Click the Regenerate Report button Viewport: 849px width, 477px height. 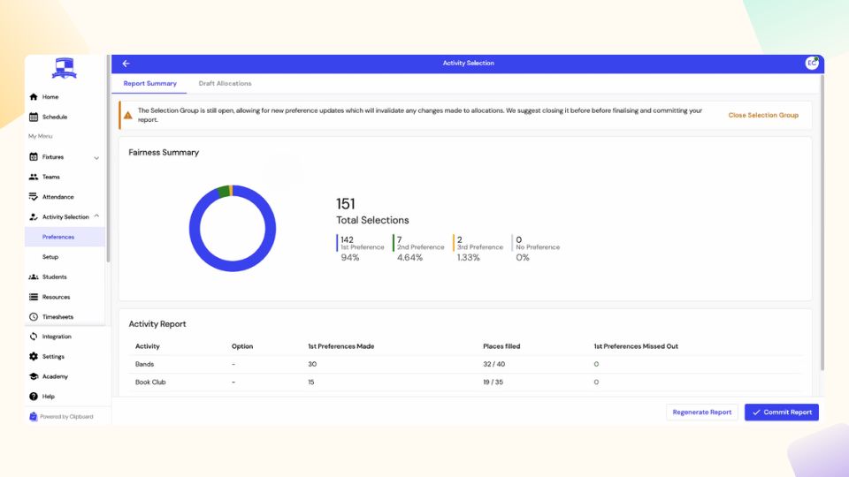[x=701, y=413]
